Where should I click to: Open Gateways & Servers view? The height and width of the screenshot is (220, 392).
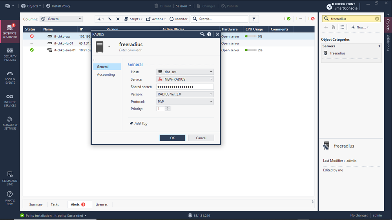coord(10,31)
